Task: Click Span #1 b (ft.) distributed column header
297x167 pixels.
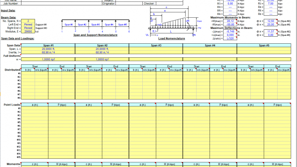Action: pyautogui.click(x=28, y=70)
